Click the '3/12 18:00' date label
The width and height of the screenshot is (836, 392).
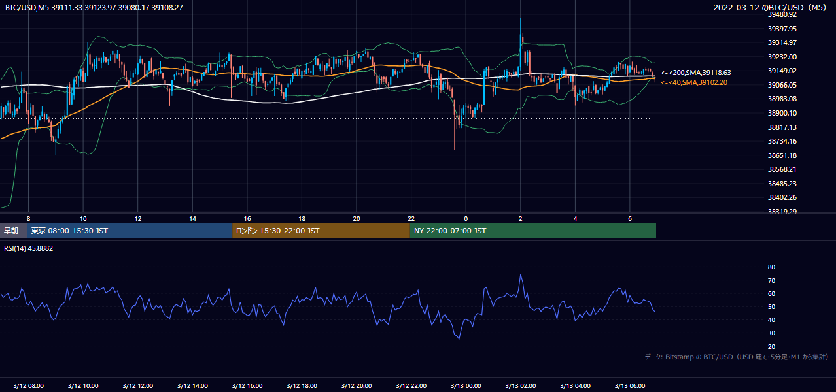(x=302, y=386)
